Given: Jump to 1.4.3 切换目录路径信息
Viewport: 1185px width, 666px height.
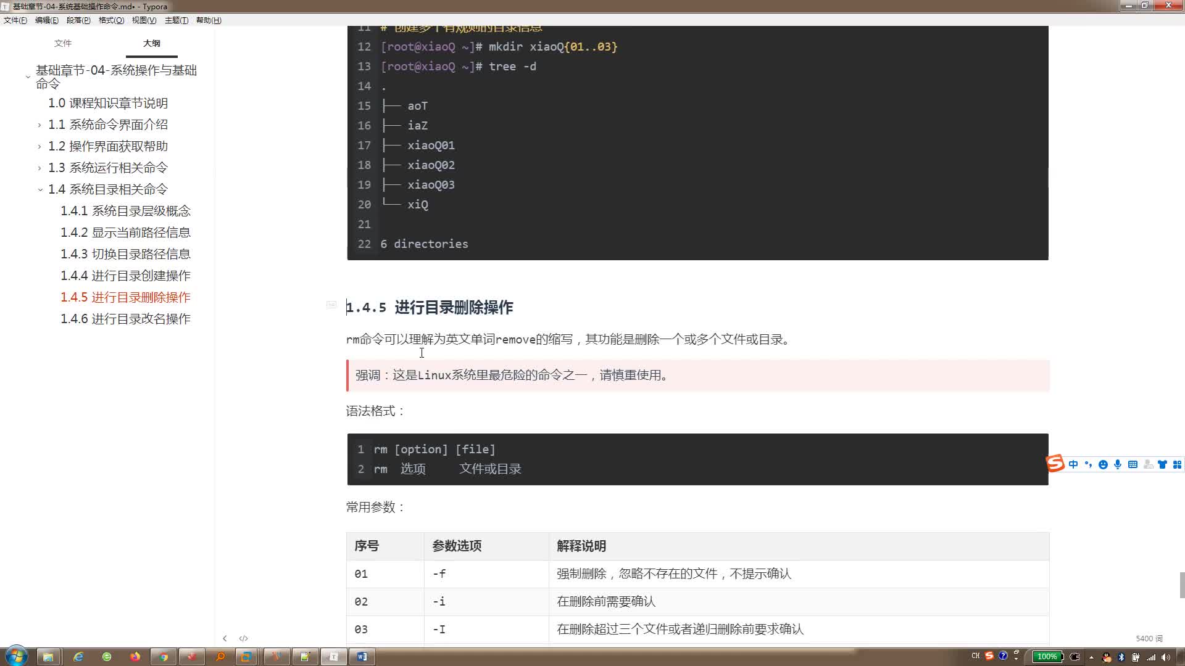Looking at the screenshot, I should [125, 254].
